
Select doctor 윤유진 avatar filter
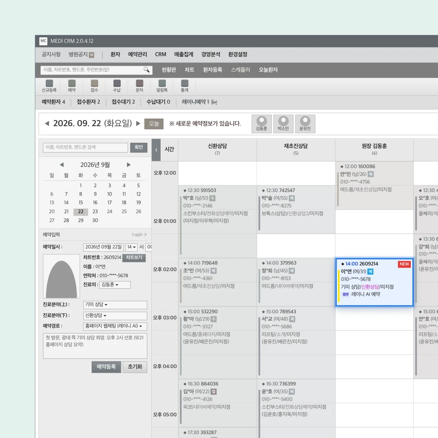pos(305,124)
